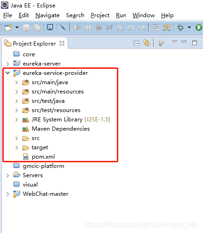Click the Step Into icon
This screenshot has height=233, width=203.
point(120,28)
